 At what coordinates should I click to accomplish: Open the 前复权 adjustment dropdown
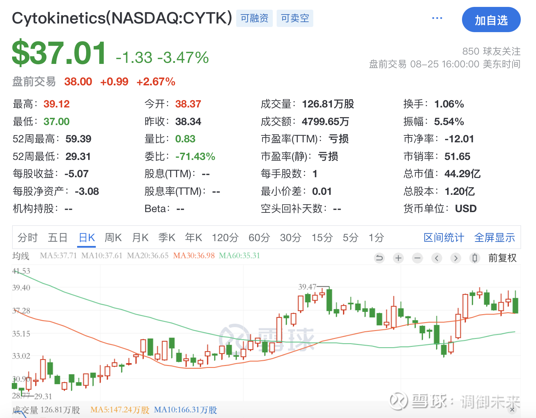502,258
